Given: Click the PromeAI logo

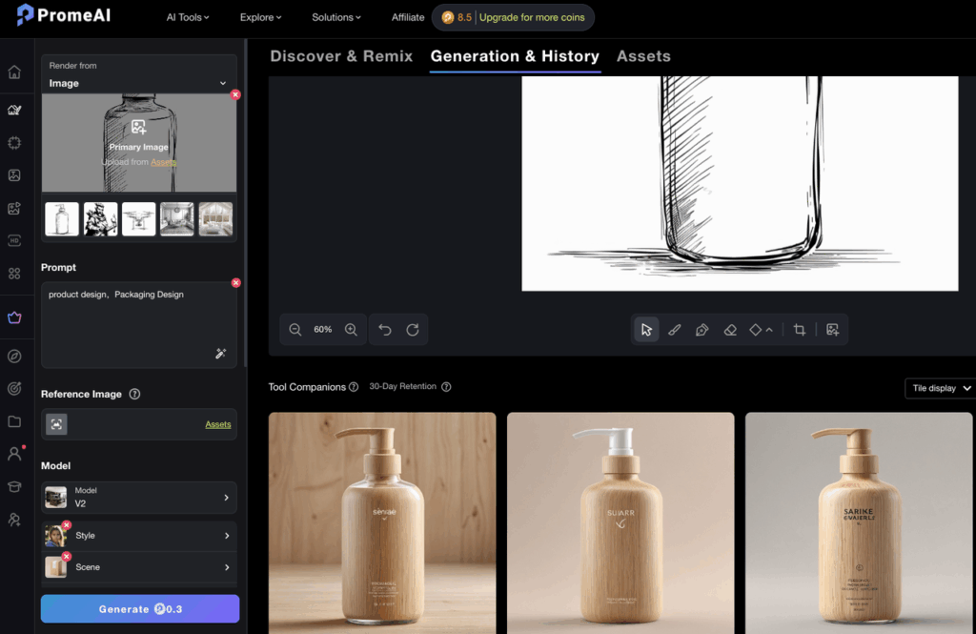Looking at the screenshot, I should (63, 15).
